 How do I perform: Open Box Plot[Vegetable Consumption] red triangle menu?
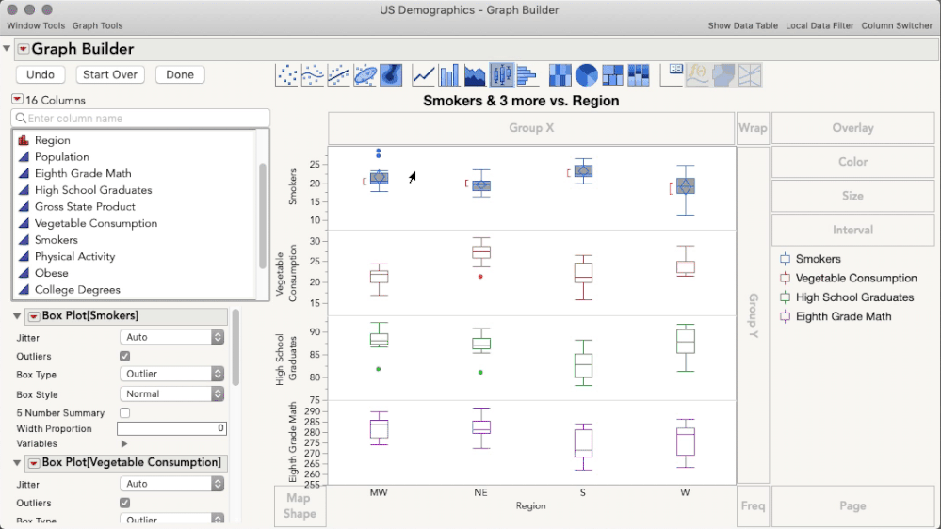[x=34, y=463]
